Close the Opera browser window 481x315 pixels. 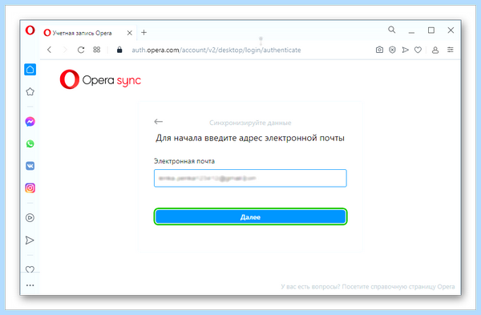click(451, 30)
